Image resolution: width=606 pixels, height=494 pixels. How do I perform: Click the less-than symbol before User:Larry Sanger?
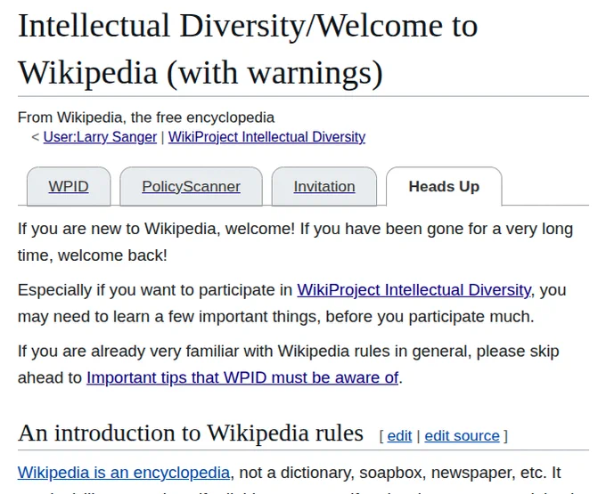coord(36,137)
